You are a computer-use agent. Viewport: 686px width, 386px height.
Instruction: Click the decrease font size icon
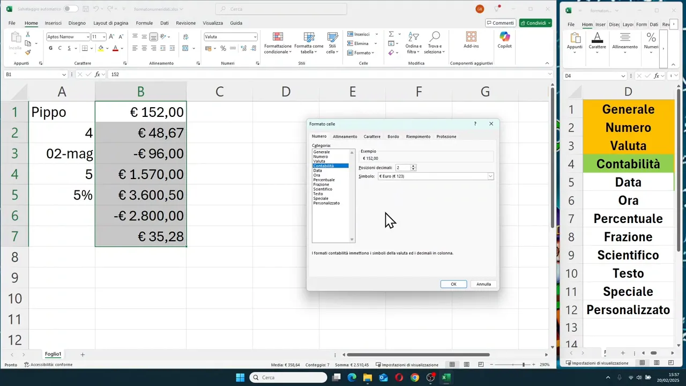tap(120, 36)
